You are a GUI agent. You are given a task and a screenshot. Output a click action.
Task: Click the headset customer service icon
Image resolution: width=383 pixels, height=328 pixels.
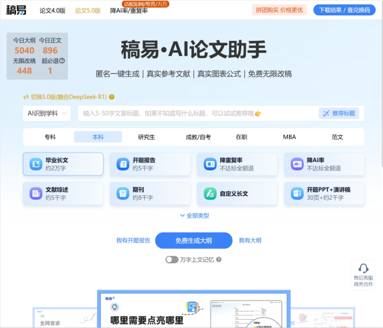363,269
